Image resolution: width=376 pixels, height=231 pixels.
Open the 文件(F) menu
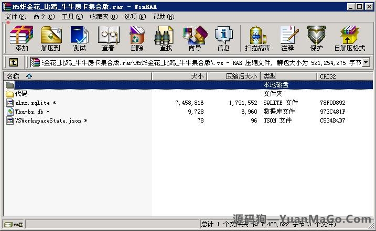pos(16,17)
